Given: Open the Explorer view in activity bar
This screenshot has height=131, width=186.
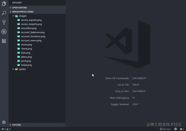Looking at the screenshot, I should pos(4,4).
